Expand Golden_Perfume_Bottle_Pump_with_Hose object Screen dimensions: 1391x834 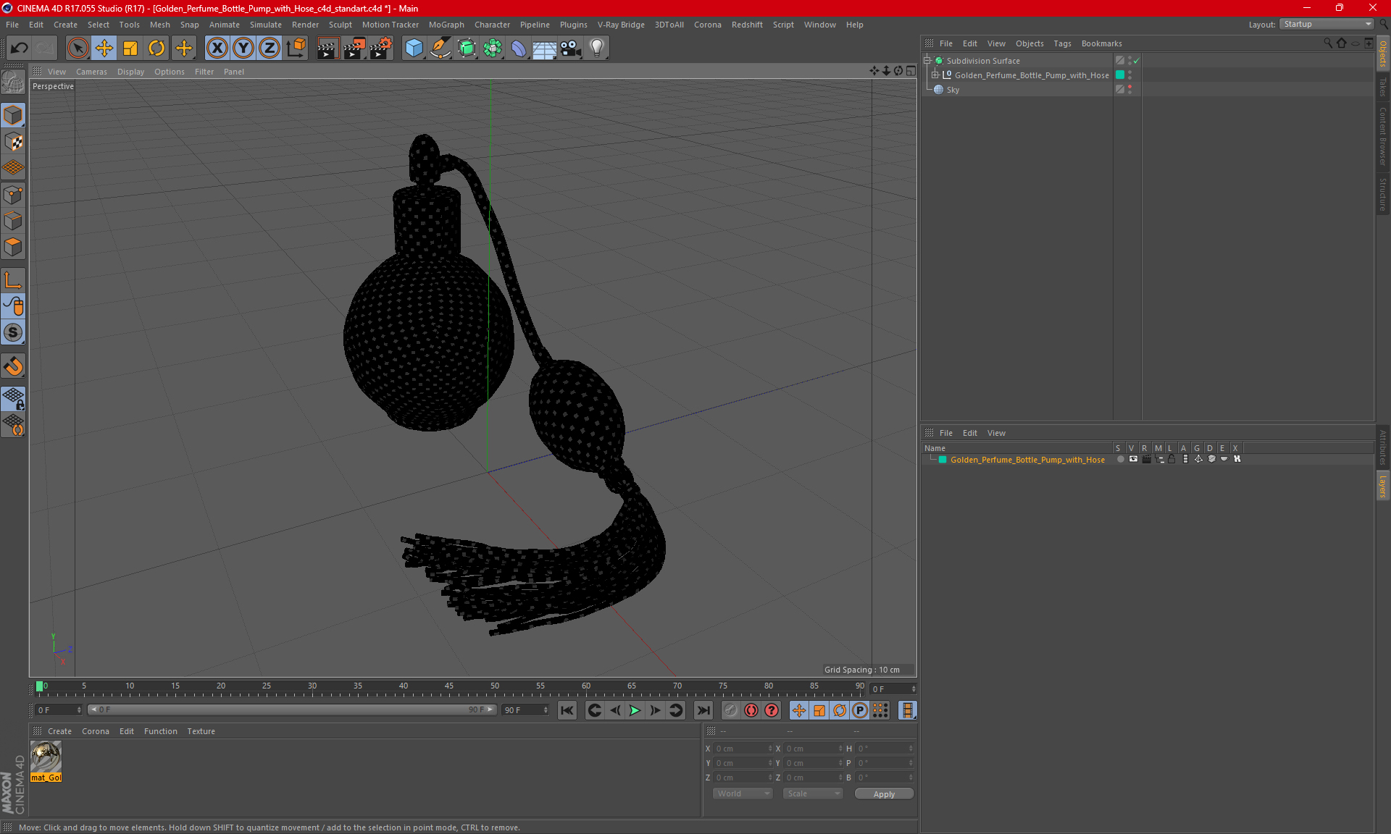coord(935,75)
